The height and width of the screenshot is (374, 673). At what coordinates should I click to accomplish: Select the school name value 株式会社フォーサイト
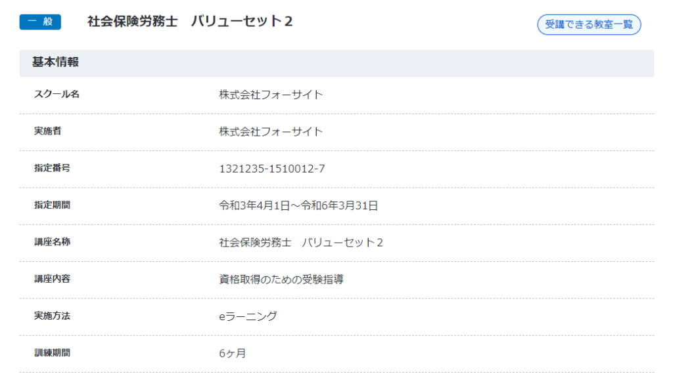click(271, 94)
